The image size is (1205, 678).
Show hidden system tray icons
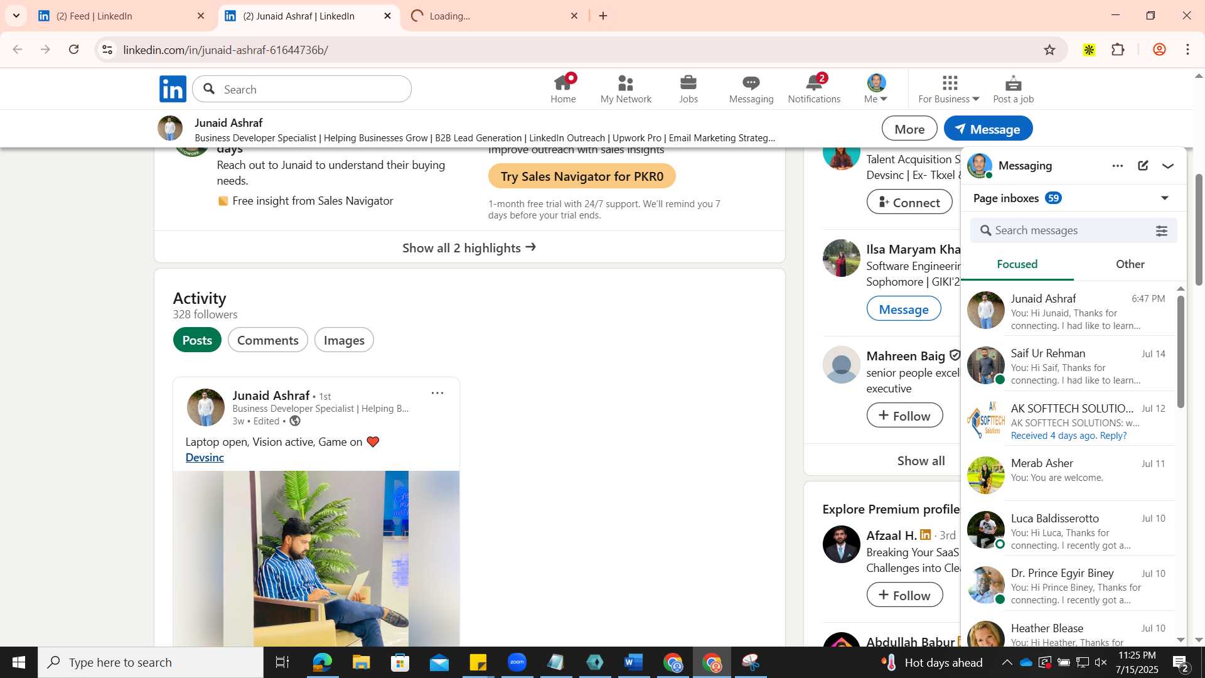click(x=1007, y=662)
